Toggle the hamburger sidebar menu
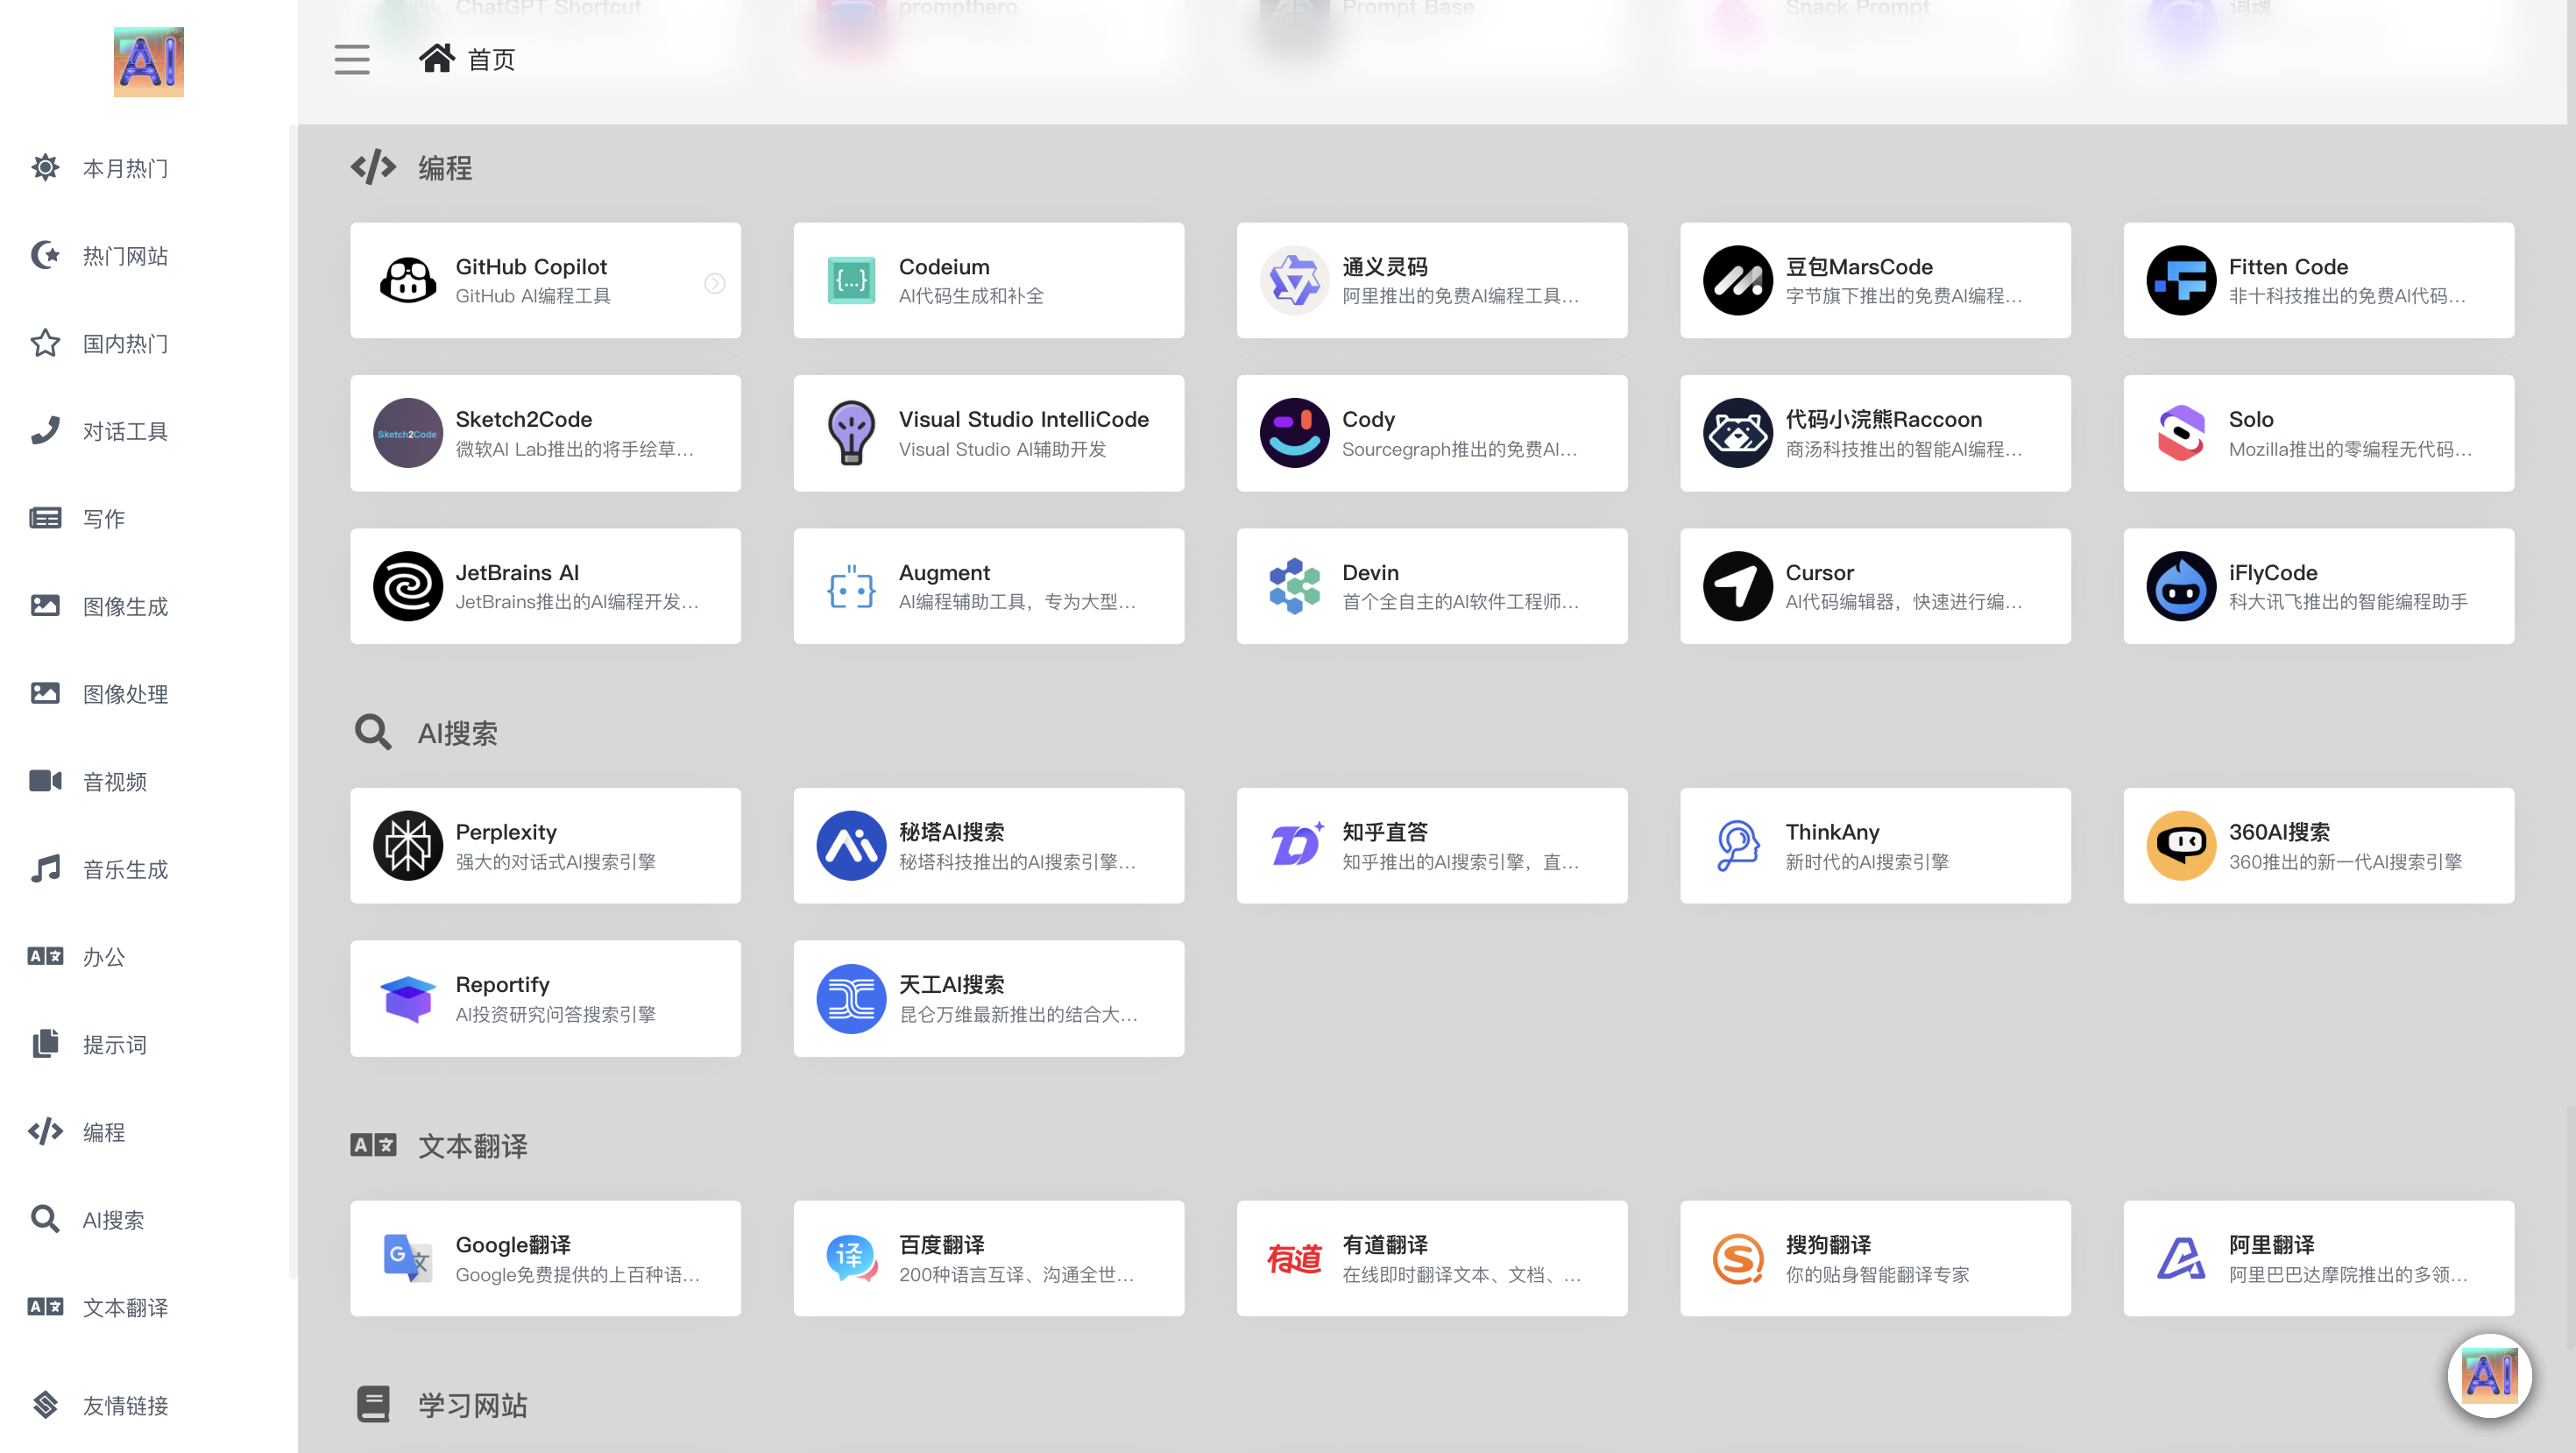Viewport: 2576px width, 1453px height. click(x=351, y=59)
